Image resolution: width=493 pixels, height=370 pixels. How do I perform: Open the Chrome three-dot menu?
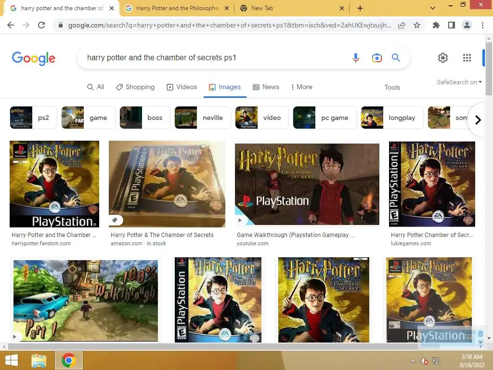pyautogui.click(x=482, y=25)
